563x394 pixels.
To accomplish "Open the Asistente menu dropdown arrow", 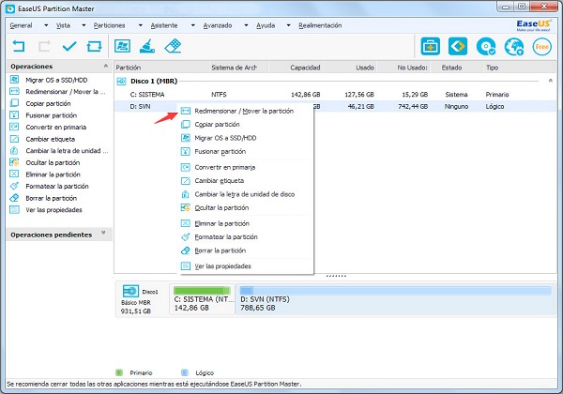I will 192,25.
